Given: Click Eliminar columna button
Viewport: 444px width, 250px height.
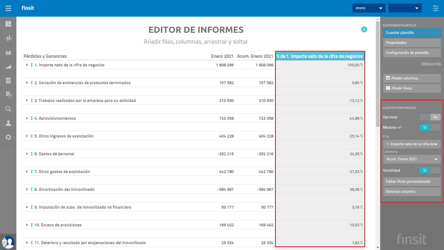Looking at the screenshot, I should pos(412,192).
